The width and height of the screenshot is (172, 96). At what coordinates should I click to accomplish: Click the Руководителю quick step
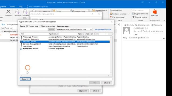78,11
